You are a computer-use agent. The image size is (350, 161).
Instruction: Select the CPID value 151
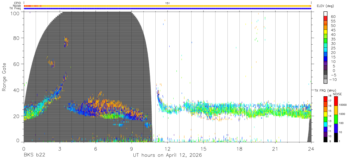coord(167,3)
